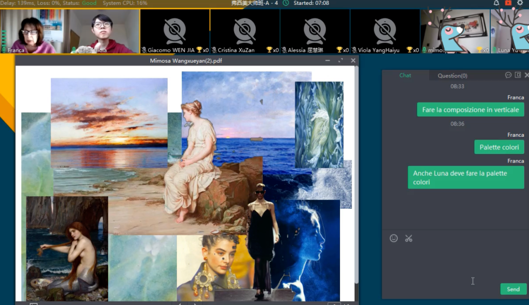The height and width of the screenshot is (305, 529).
Task: Click the 'Palette colori' chat message
Action: 499,147
